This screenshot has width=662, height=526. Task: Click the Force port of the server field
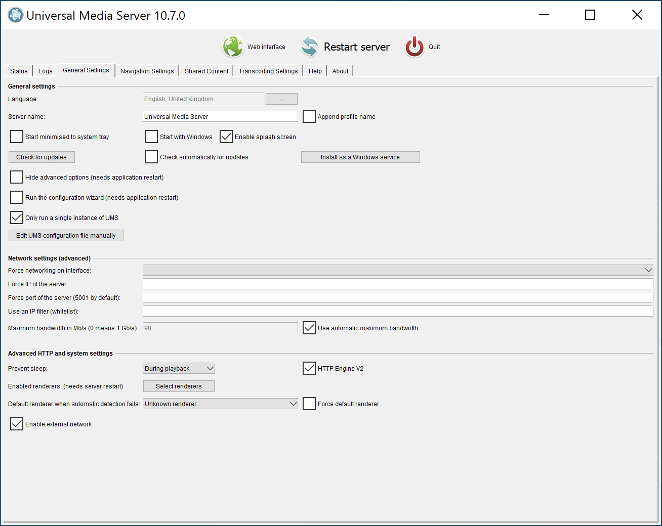point(398,297)
